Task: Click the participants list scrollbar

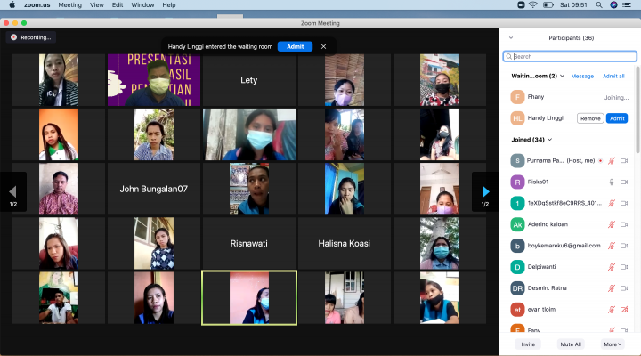Action: click(638, 110)
